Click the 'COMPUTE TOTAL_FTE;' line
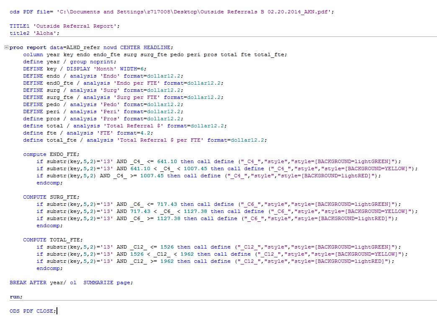 [53, 240]
